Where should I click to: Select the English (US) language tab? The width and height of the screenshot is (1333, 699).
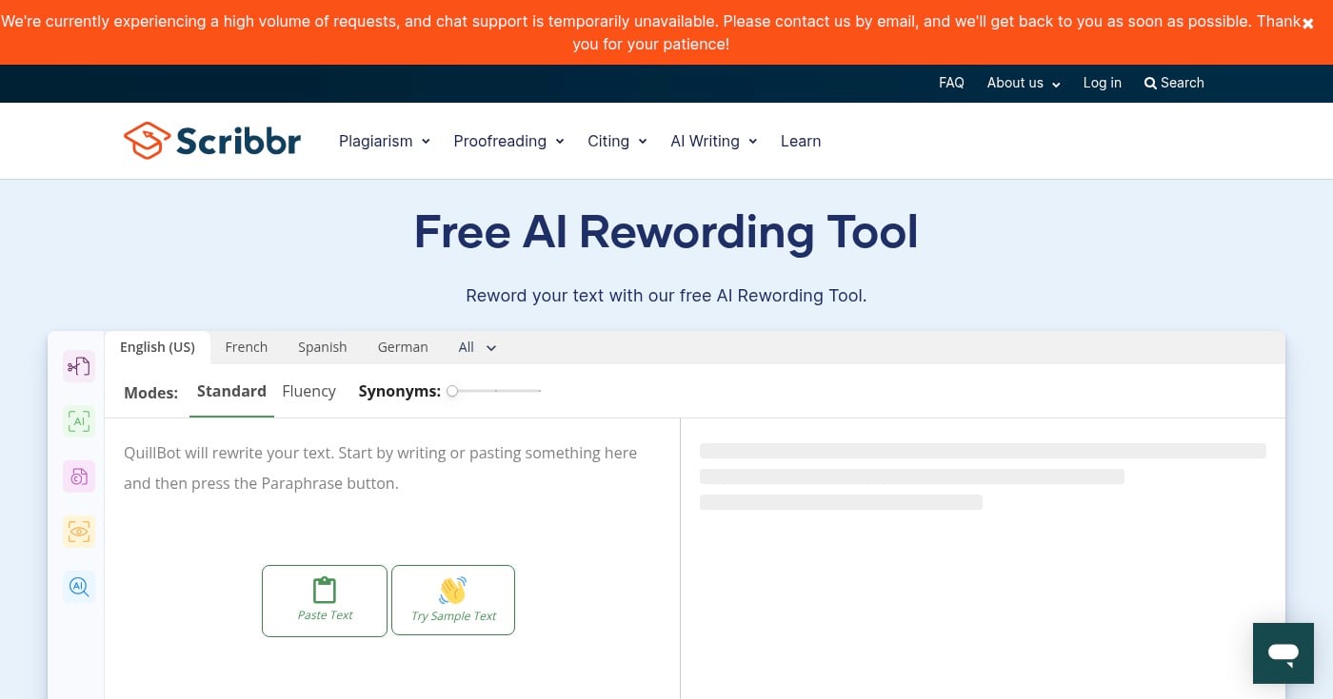point(157,347)
